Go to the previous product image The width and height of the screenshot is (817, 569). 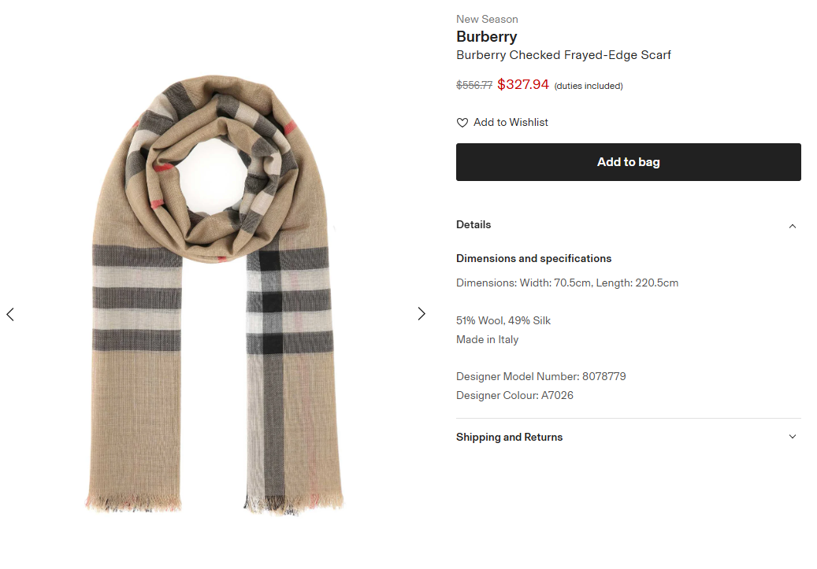10,314
